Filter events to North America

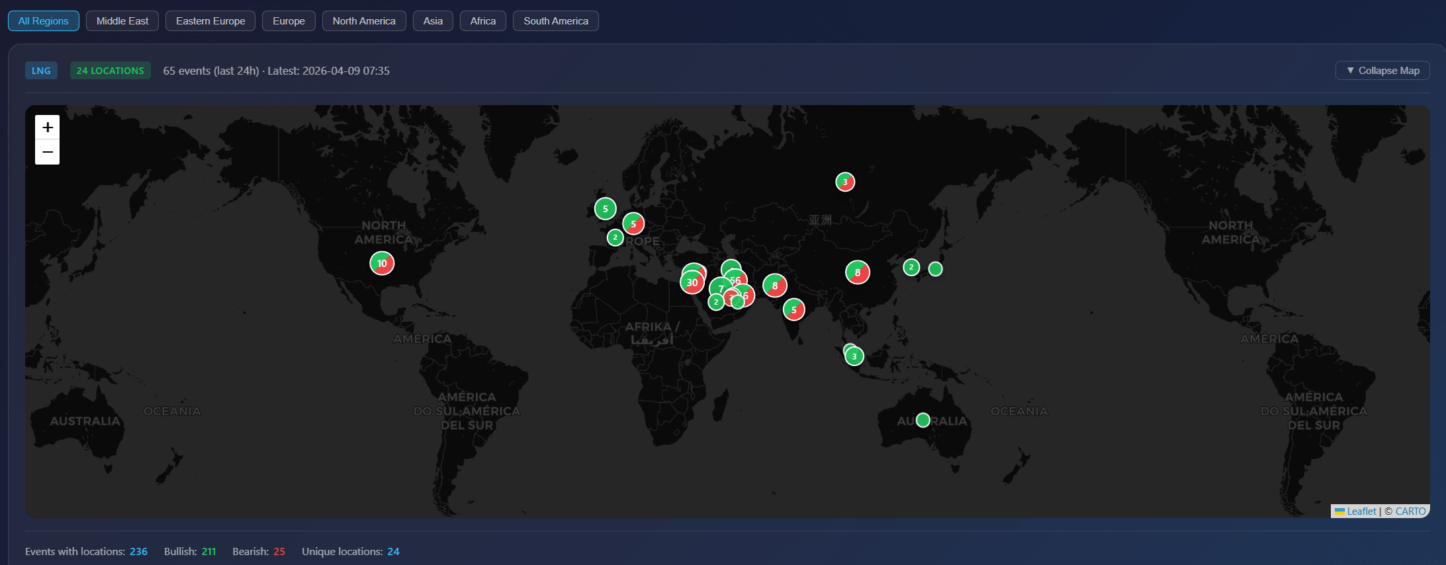click(364, 21)
